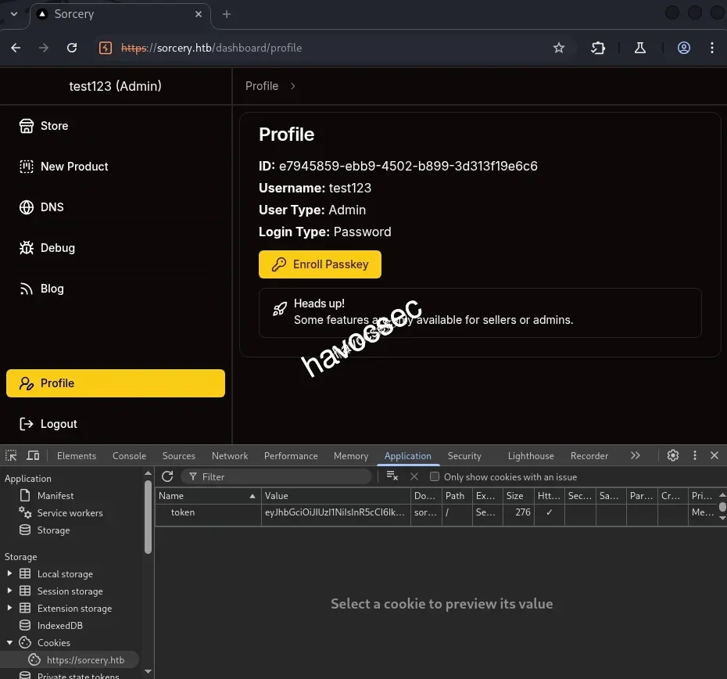This screenshot has width=727, height=679.
Task: Toggle the device toolbar icon in DevTools
Action: (x=33, y=456)
